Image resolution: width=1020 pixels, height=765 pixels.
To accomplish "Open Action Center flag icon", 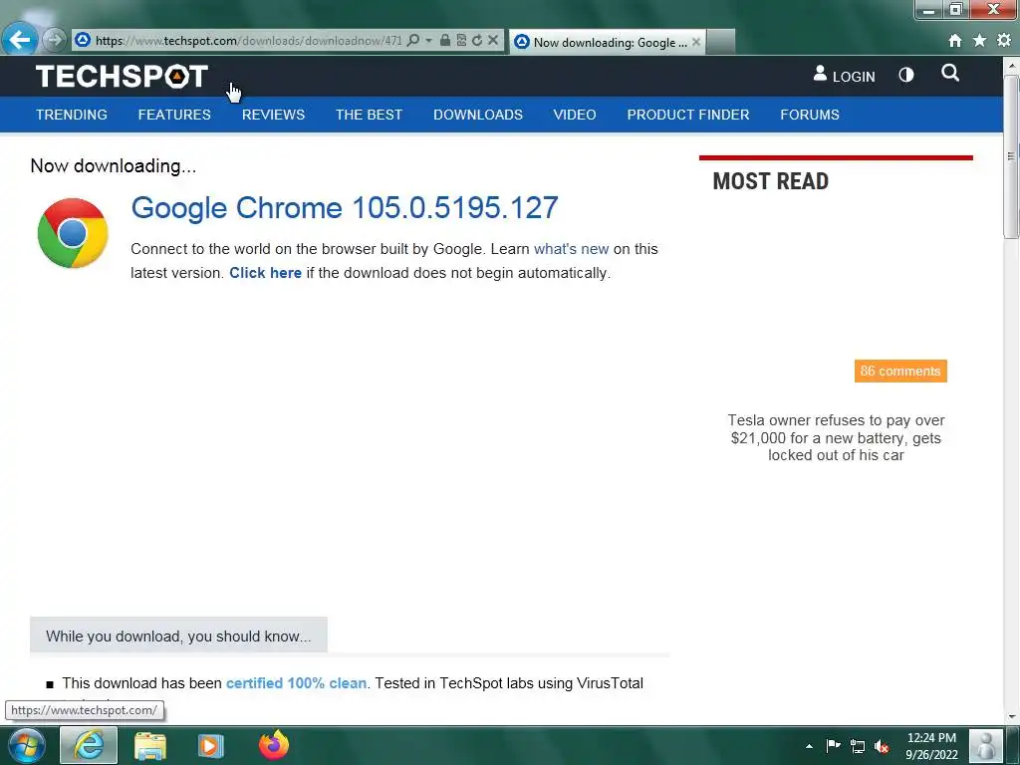I will coord(834,745).
